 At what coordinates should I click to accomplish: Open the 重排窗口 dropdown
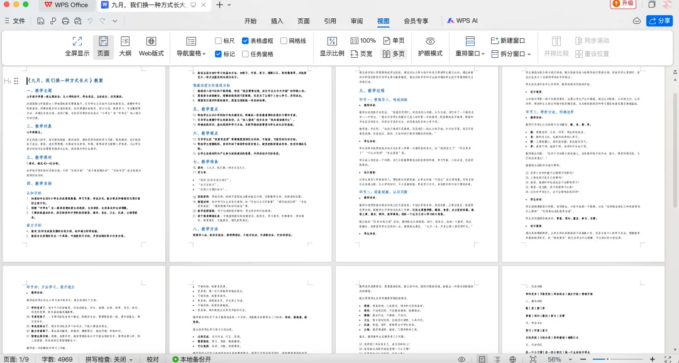(x=470, y=46)
